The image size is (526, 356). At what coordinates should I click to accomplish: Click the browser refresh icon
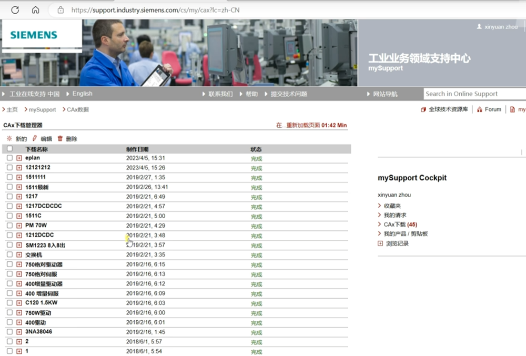click(x=15, y=9)
